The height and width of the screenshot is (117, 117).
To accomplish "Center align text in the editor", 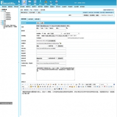I will (x=40, y=87).
